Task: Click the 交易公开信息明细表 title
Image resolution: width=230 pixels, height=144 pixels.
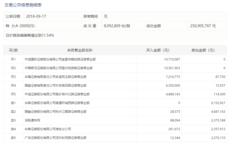Action: (23, 5)
